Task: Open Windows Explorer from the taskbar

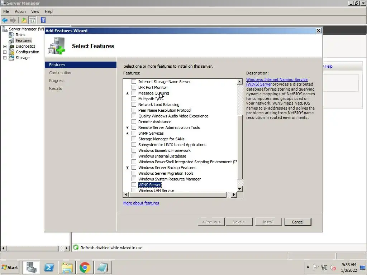Action: click(67, 267)
